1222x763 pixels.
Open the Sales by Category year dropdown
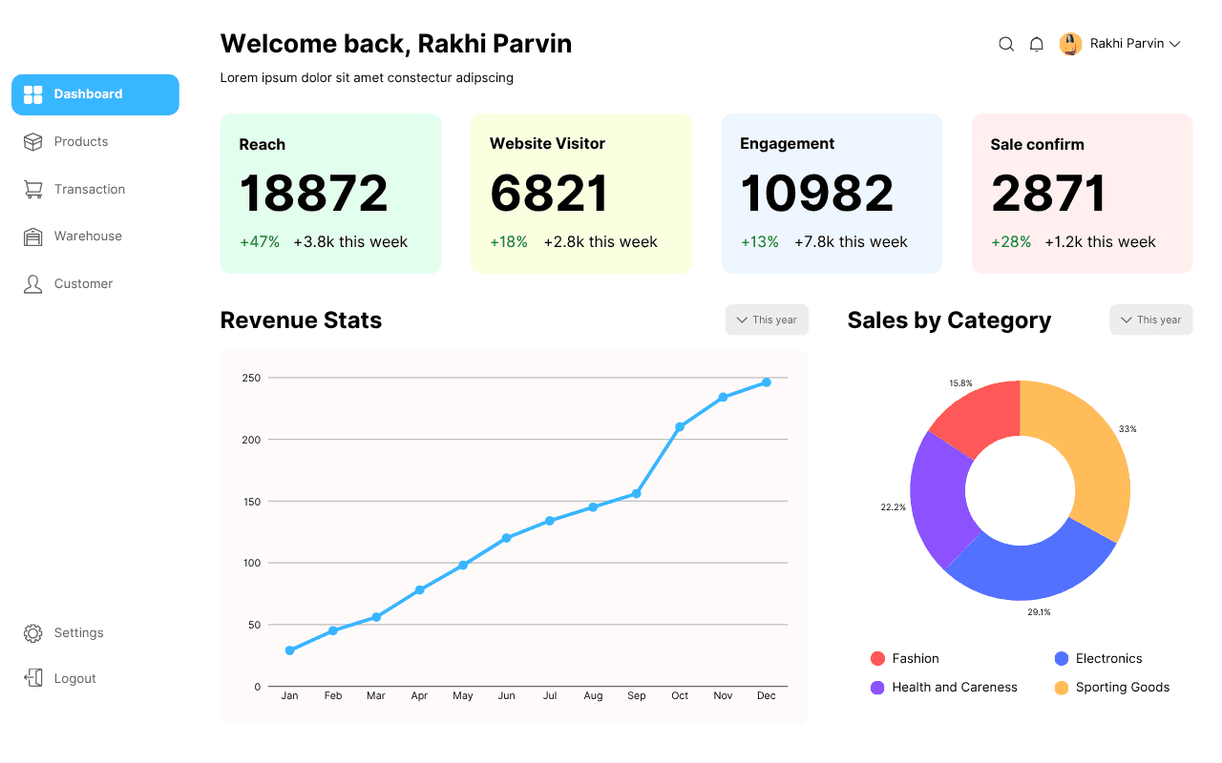(1150, 320)
